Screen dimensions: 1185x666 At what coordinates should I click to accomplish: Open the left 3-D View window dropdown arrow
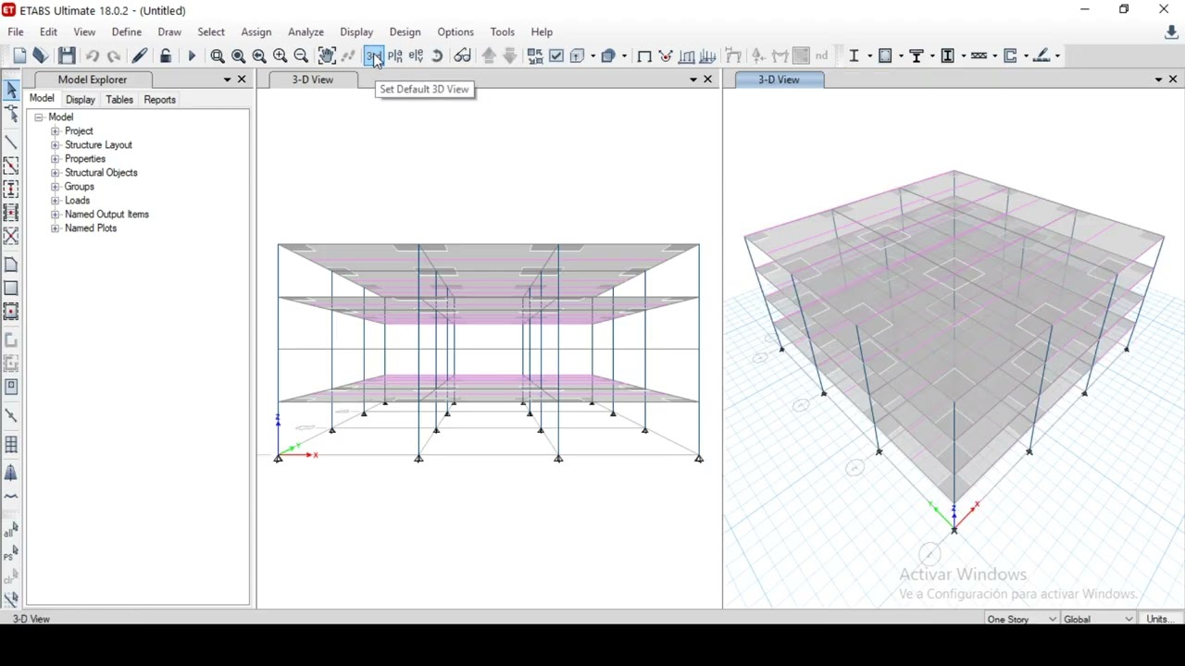pos(693,80)
